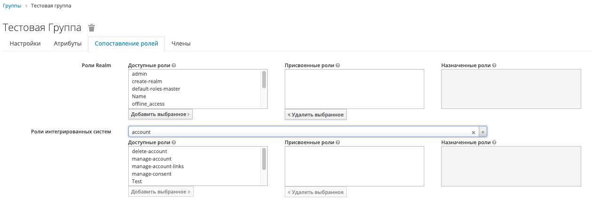Expand the client roles dropdown arrow
This screenshot has width=592, height=201.
tap(483, 132)
